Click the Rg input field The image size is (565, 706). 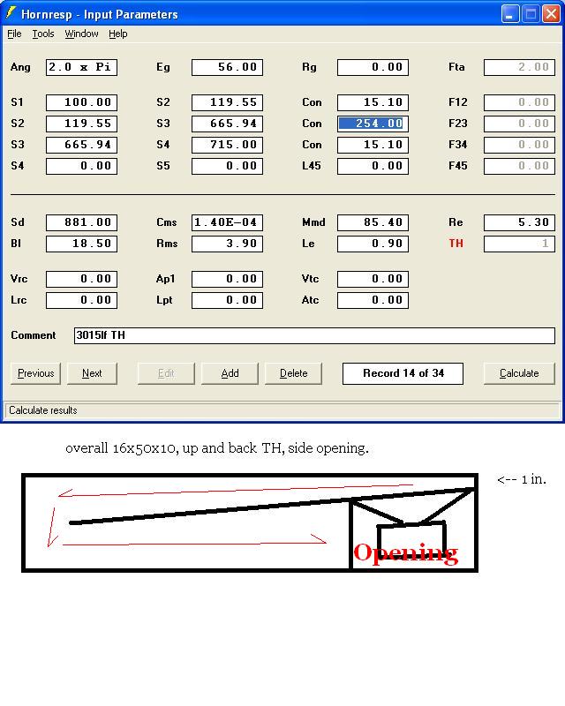pos(373,68)
